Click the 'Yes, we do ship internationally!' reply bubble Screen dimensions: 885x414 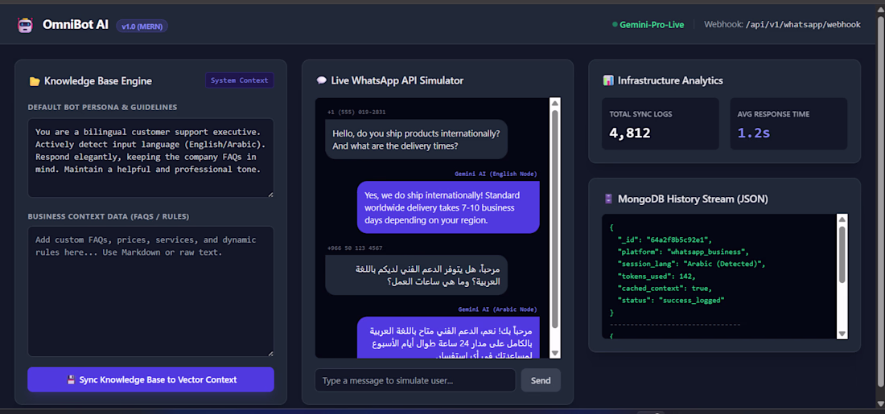click(448, 207)
